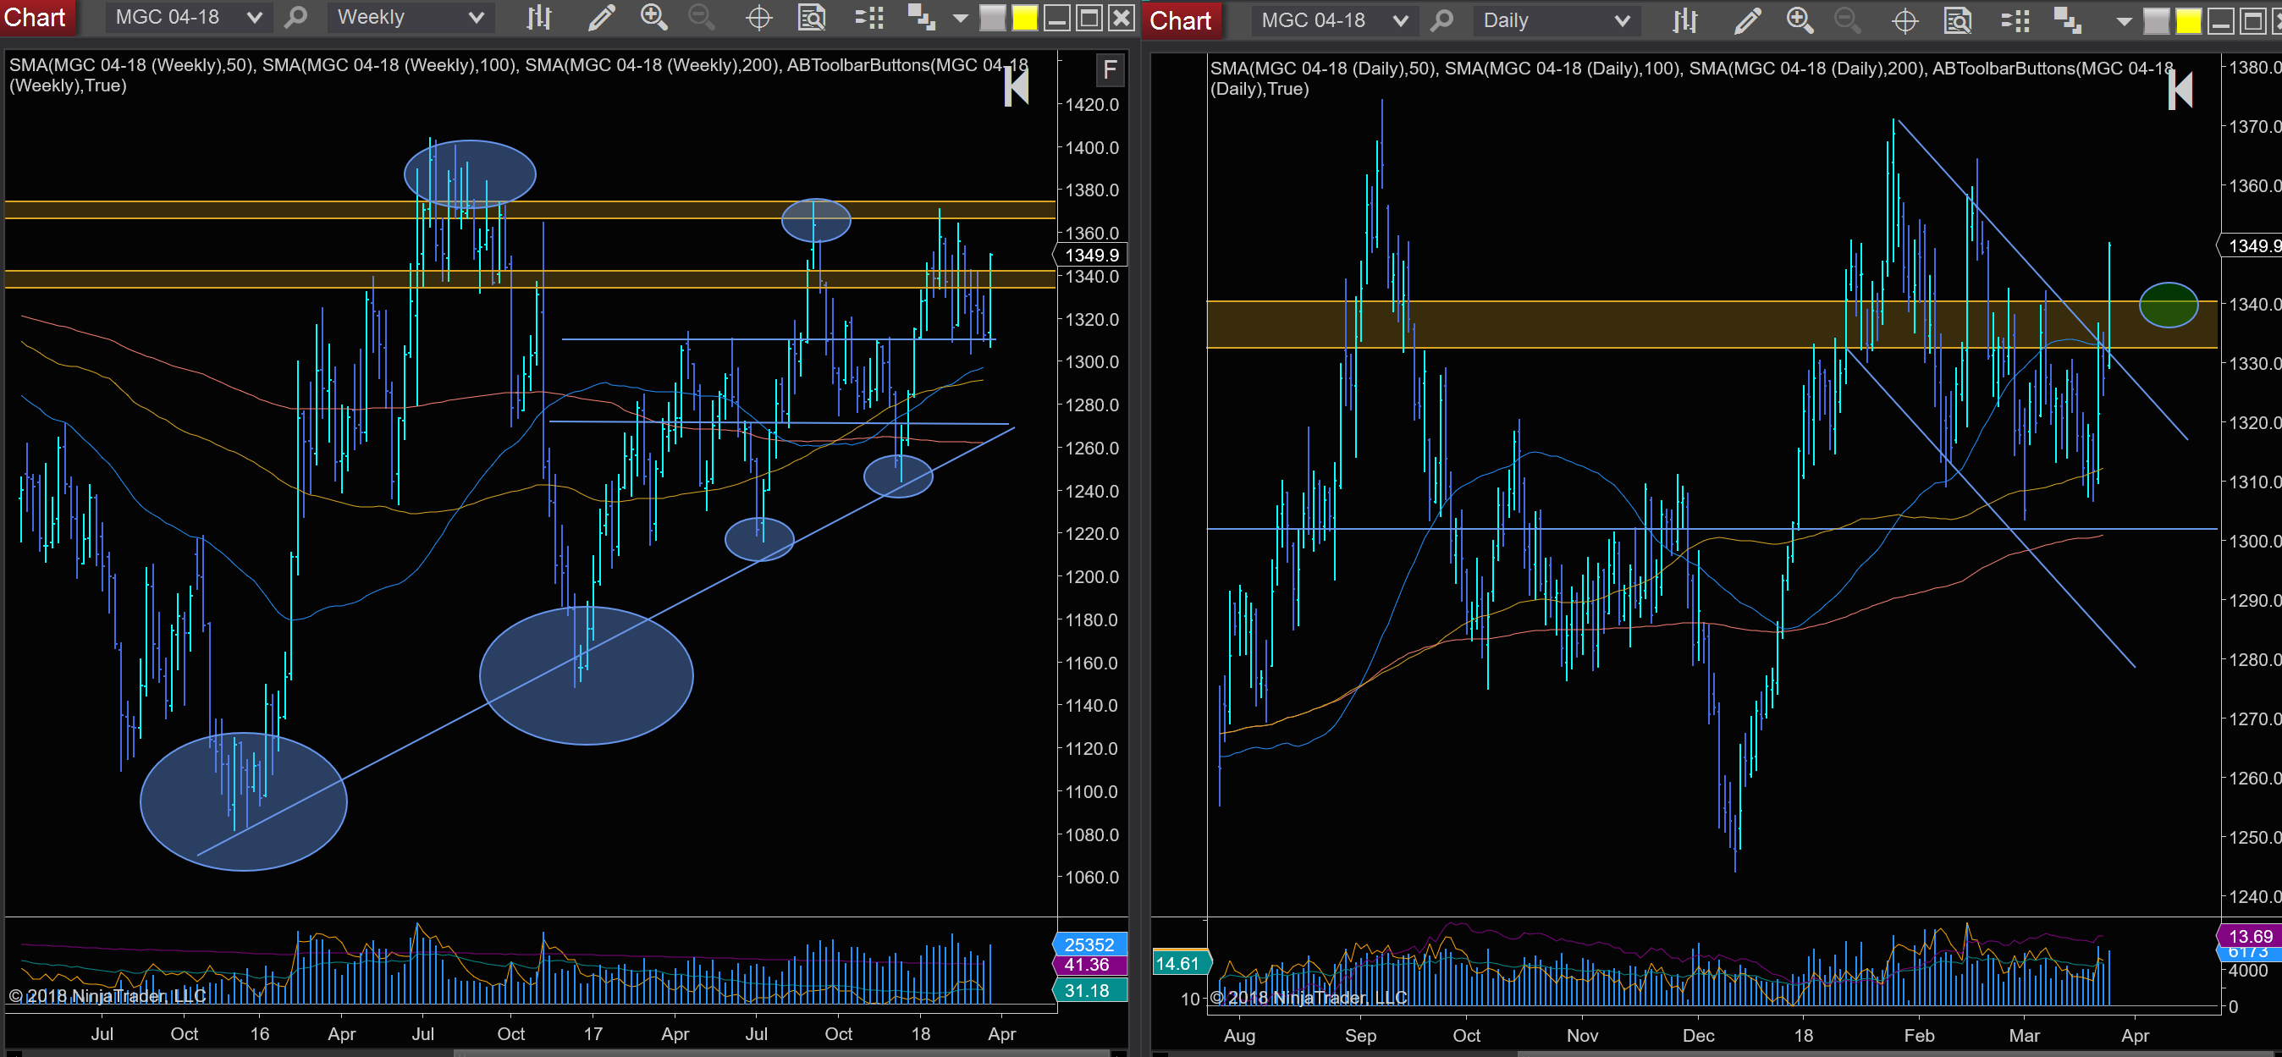The height and width of the screenshot is (1057, 2282).
Task: Expand the toolbar overflow arrow in Daily window
Action: 2125,22
